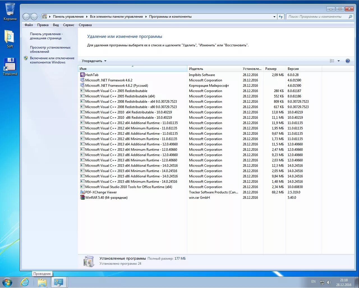This screenshot has height=288, width=359.
Task: Click the EN language indicator
Action: 313,282
